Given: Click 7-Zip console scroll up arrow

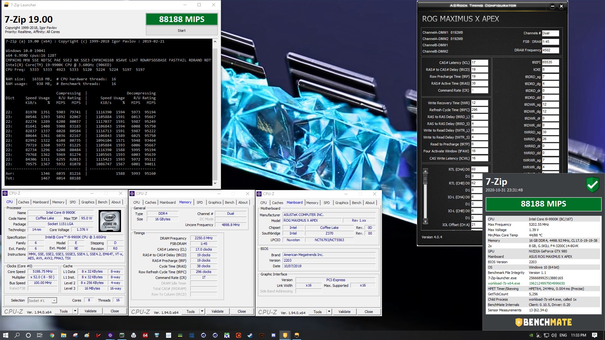Looking at the screenshot, I should (x=215, y=42).
